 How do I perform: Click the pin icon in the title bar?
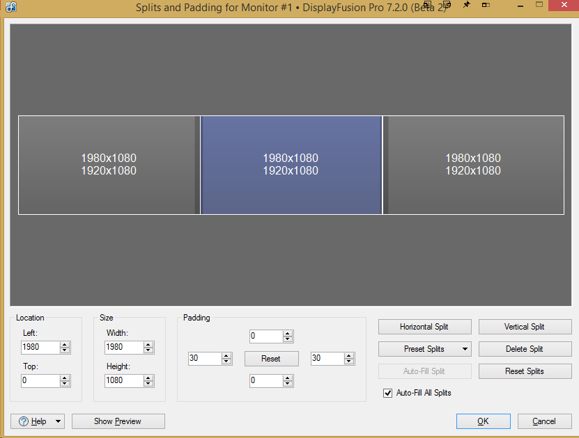[x=466, y=5]
